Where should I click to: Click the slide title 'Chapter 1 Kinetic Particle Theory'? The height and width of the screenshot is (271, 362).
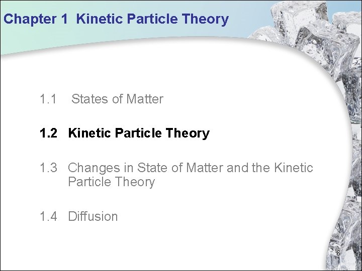coord(116,20)
